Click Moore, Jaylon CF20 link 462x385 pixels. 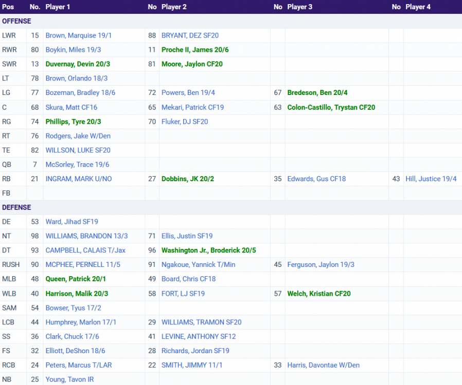click(x=192, y=64)
